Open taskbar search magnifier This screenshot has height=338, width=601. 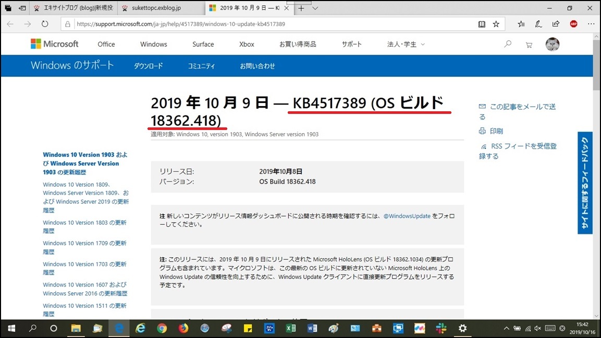coord(33,328)
